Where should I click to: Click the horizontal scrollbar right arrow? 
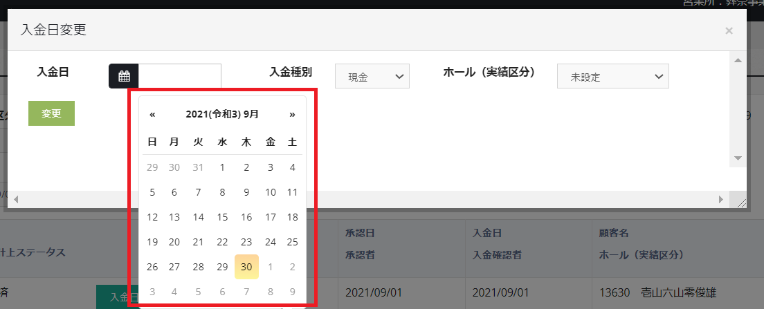click(721, 199)
